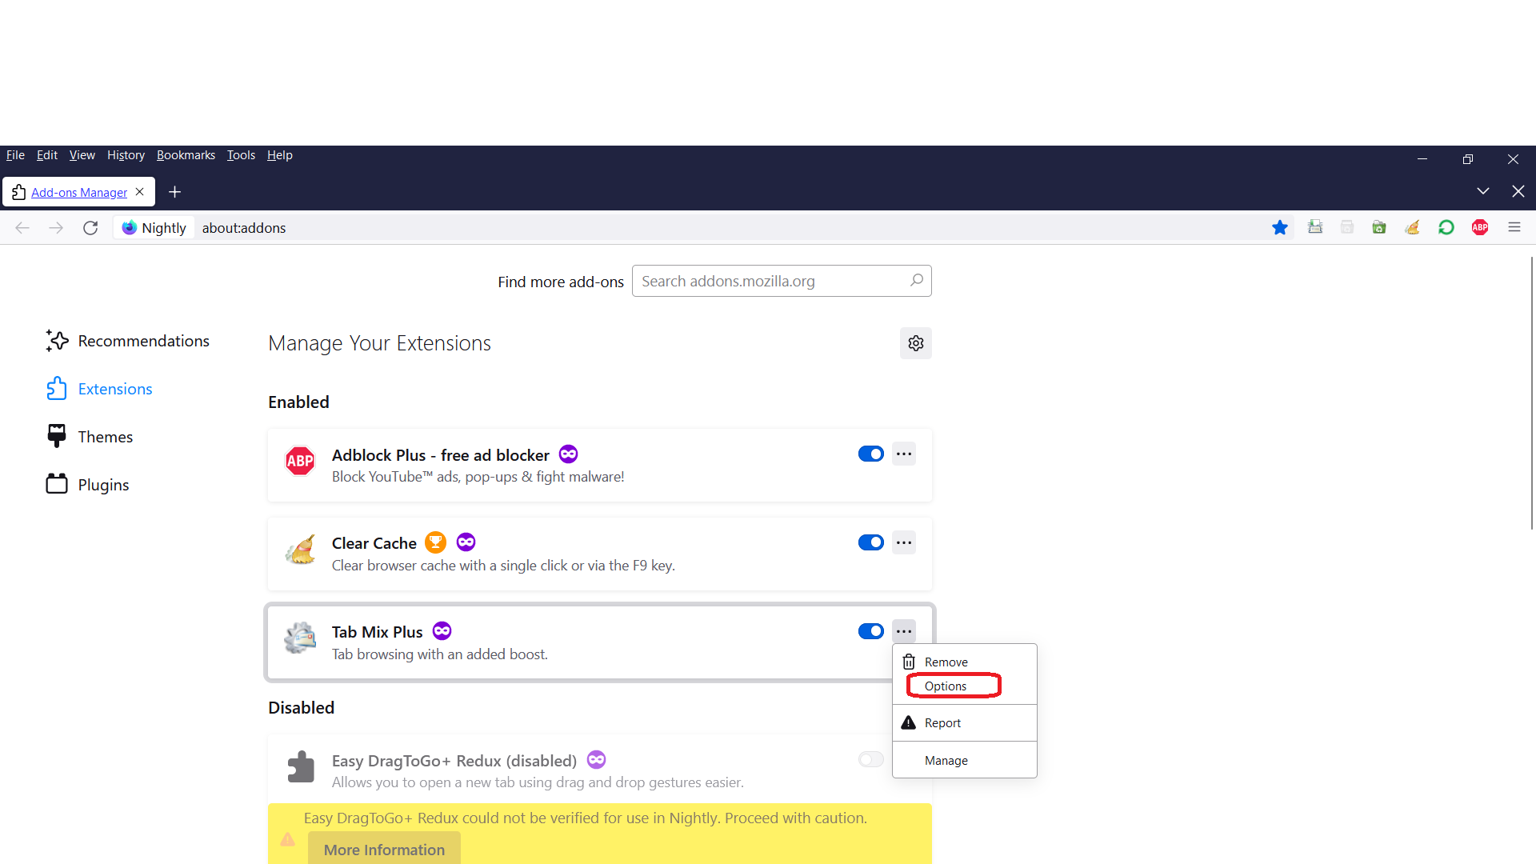Choose Remove from the Tab Mix Plus menu

pyautogui.click(x=965, y=662)
